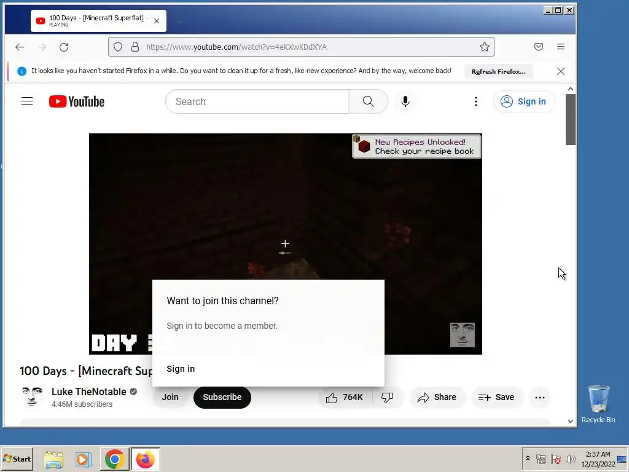Subscribe to Luke TheNotable

(222, 398)
